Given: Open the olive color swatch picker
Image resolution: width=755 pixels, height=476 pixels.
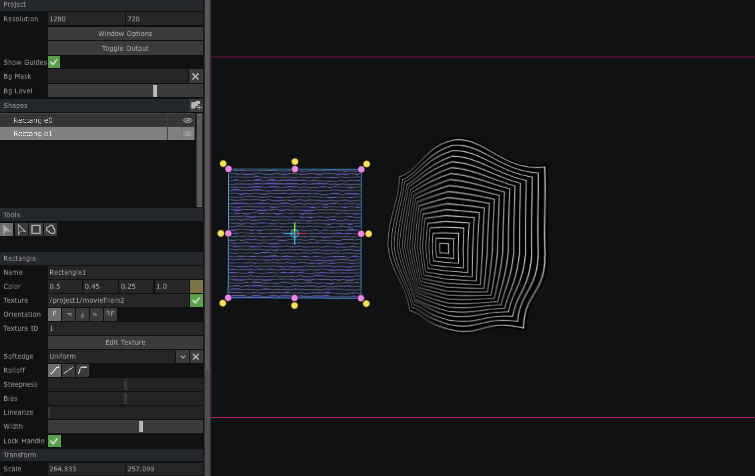Looking at the screenshot, I should (x=196, y=286).
